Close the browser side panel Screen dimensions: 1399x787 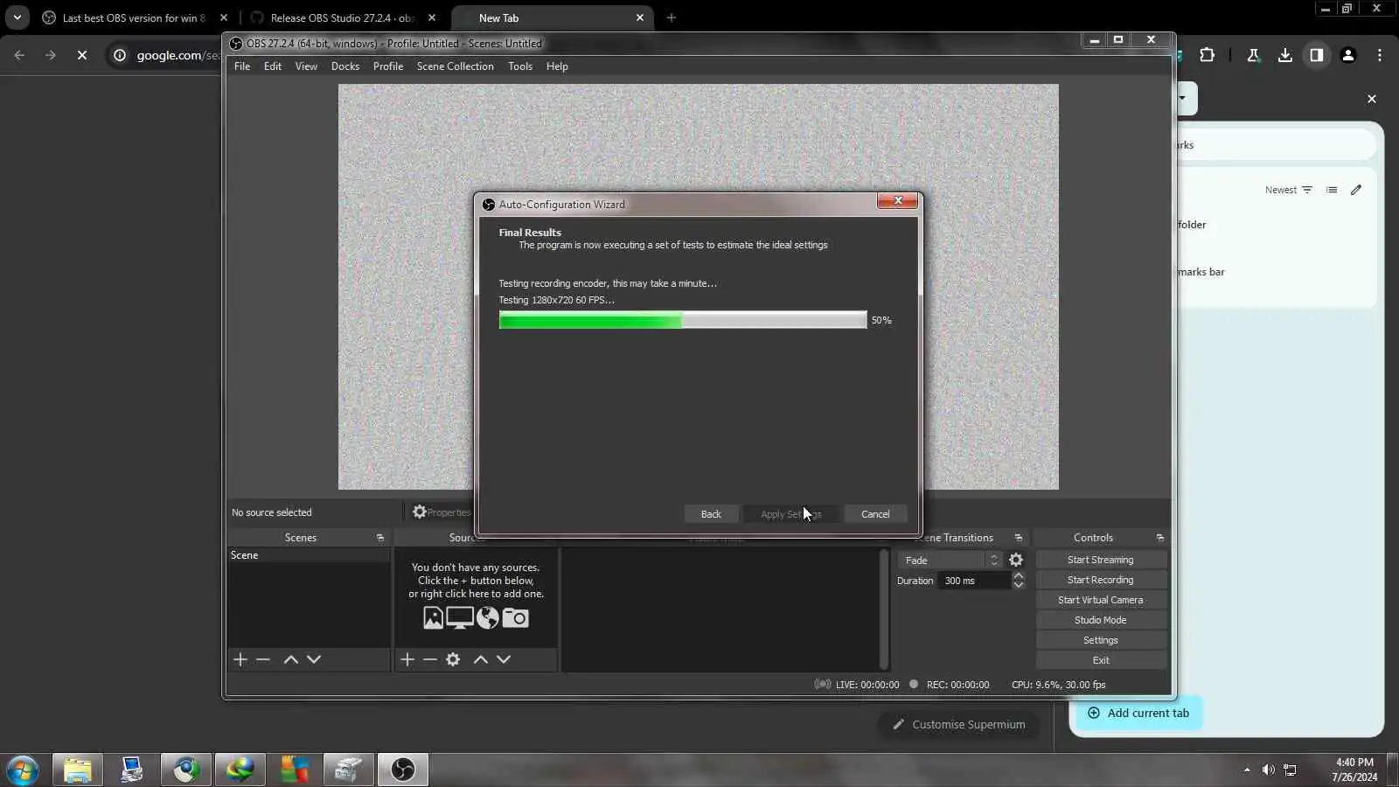(1372, 99)
